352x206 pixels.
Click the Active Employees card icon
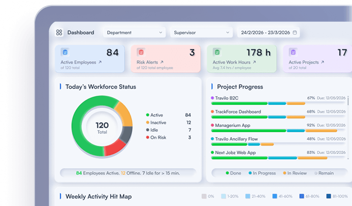click(x=65, y=52)
